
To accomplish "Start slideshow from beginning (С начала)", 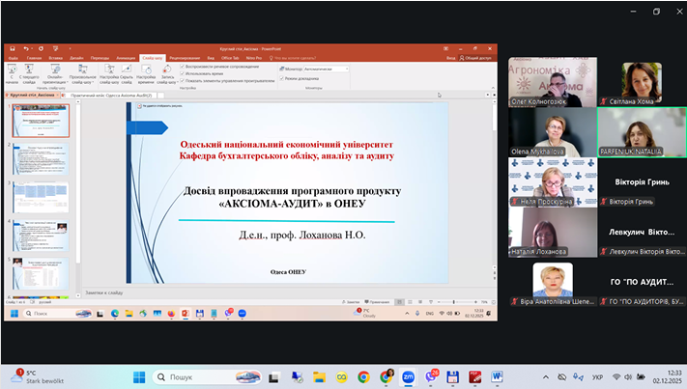I will (x=12, y=74).
